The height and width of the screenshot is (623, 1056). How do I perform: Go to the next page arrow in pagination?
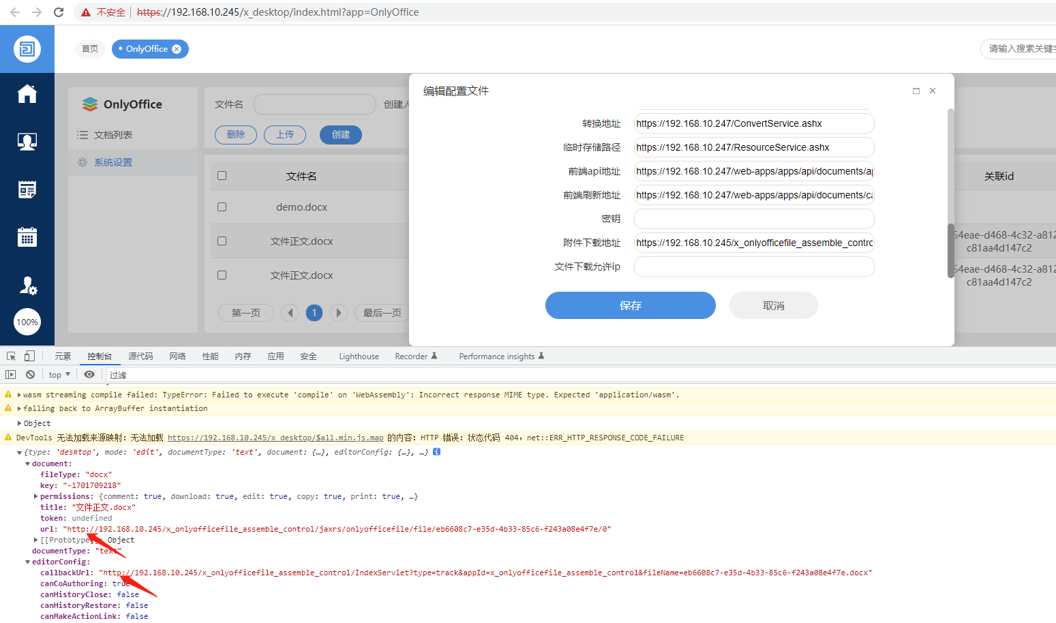tap(339, 313)
